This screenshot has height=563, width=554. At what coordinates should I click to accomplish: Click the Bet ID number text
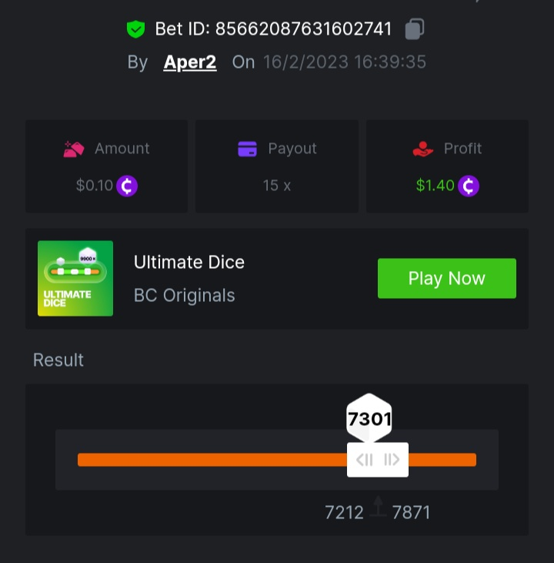[x=303, y=29]
